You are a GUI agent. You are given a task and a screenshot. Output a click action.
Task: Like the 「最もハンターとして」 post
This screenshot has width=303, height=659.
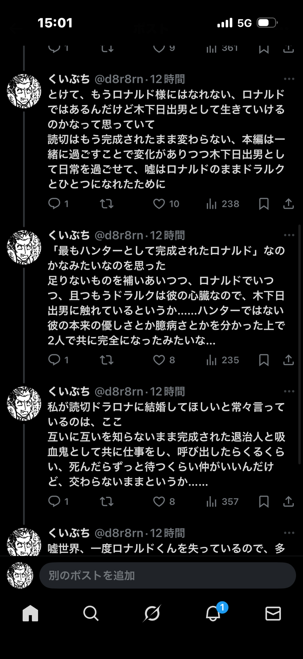click(159, 360)
